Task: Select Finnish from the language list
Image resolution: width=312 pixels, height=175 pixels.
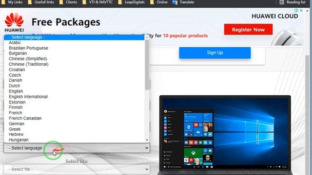Action: click(74, 107)
